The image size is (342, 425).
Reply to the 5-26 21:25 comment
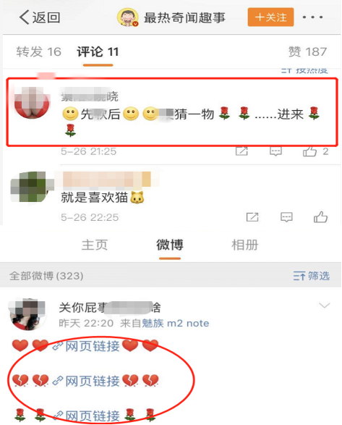coord(275,151)
